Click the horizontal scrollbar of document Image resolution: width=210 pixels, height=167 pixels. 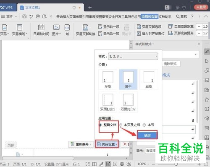(x=38, y=158)
